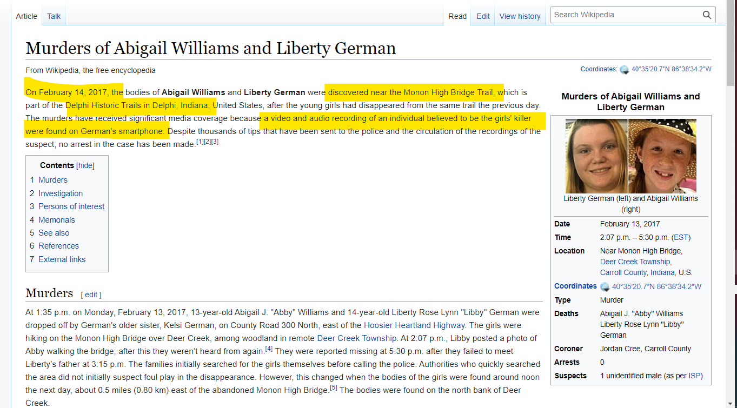Click the EST link in Time row
Viewport: 737px width, 408px height.
pos(681,237)
